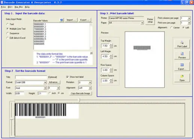Choose inch as the size unit
This screenshot has width=194, height=139.
coord(50,93)
